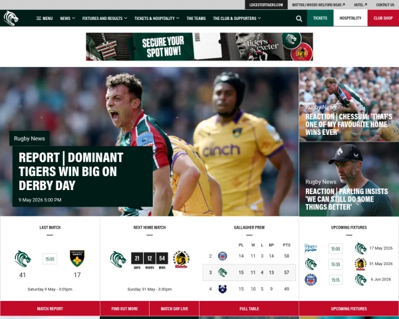
Task: Open the Hotel external link
Action: point(360,5)
